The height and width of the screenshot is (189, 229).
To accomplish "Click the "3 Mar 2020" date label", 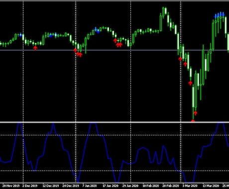I will click(x=190, y=186).
